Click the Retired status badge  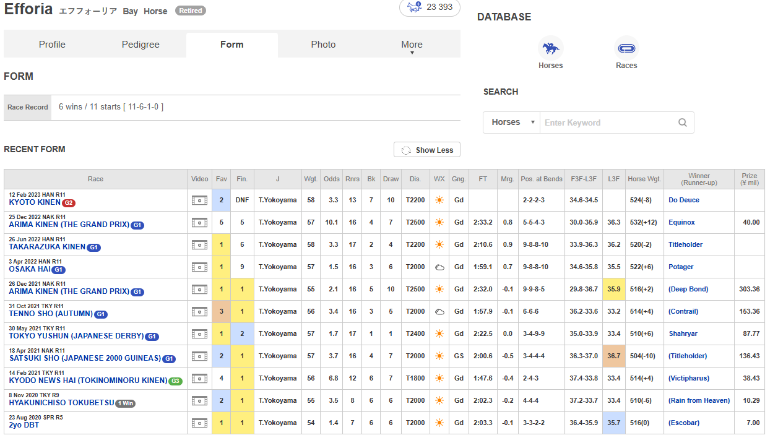pyautogui.click(x=191, y=11)
